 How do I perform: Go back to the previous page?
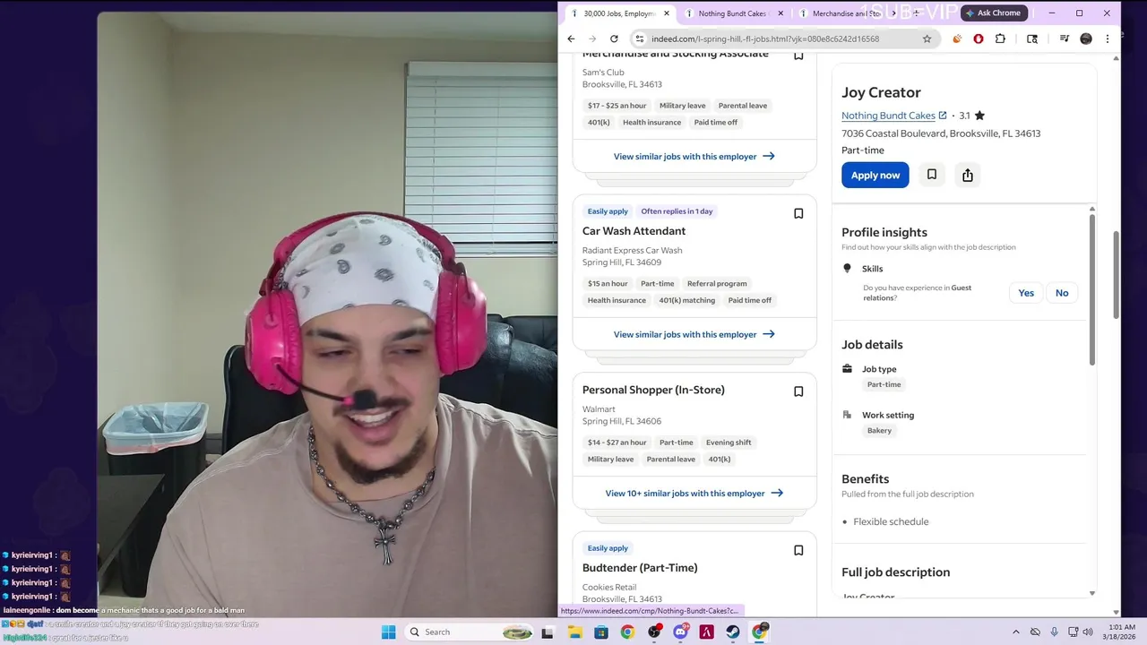pyautogui.click(x=571, y=39)
